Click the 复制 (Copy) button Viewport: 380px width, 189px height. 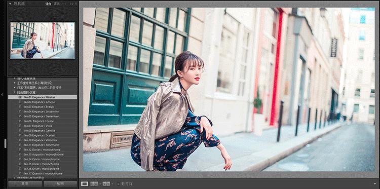(25, 184)
